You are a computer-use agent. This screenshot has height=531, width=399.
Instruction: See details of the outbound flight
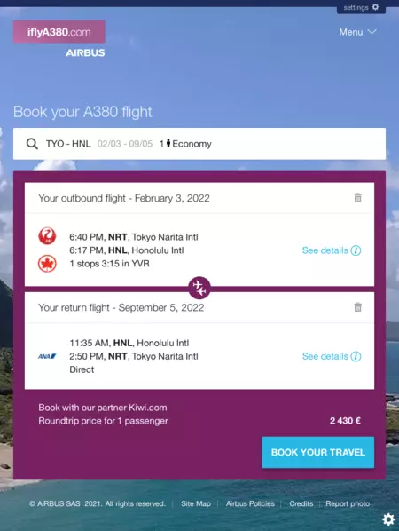click(332, 250)
